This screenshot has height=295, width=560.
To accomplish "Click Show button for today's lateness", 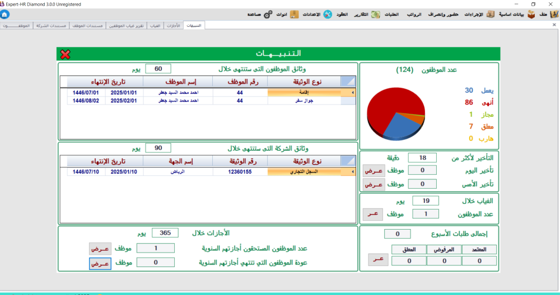I will 374,170.
